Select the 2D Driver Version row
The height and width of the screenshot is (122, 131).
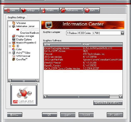(83, 57)
